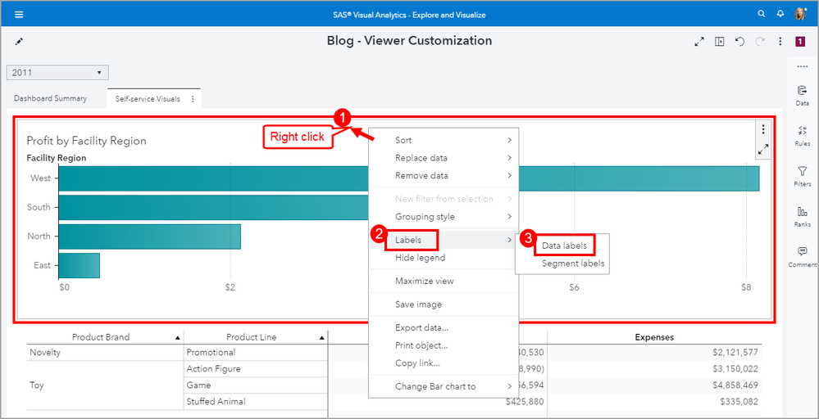Open the Ranks pane
819x419 pixels.
(x=802, y=216)
